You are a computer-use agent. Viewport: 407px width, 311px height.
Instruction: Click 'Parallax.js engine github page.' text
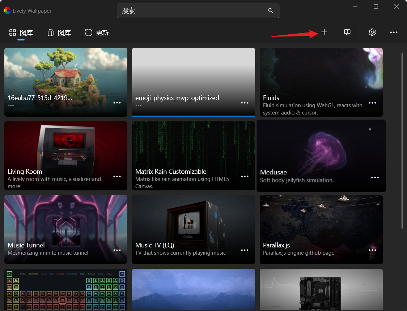tap(299, 253)
